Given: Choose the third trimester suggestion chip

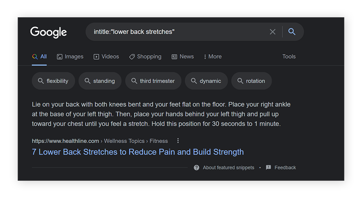Looking at the screenshot, I should 153,81.
